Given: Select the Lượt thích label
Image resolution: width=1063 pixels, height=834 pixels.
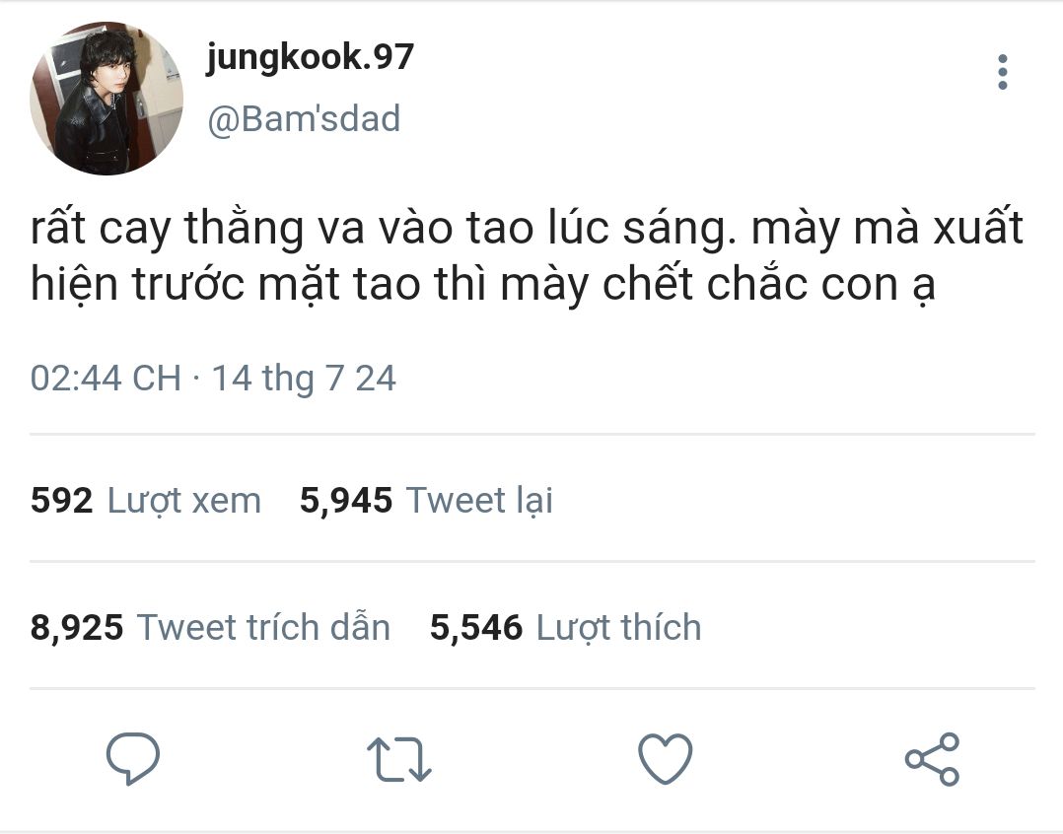Looking at the screenshot, I should click(x=618, y=627).
